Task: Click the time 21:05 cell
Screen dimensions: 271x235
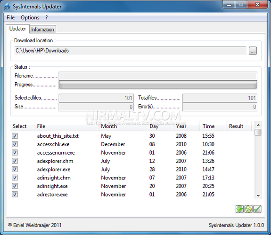Action: tap(208, 194)
